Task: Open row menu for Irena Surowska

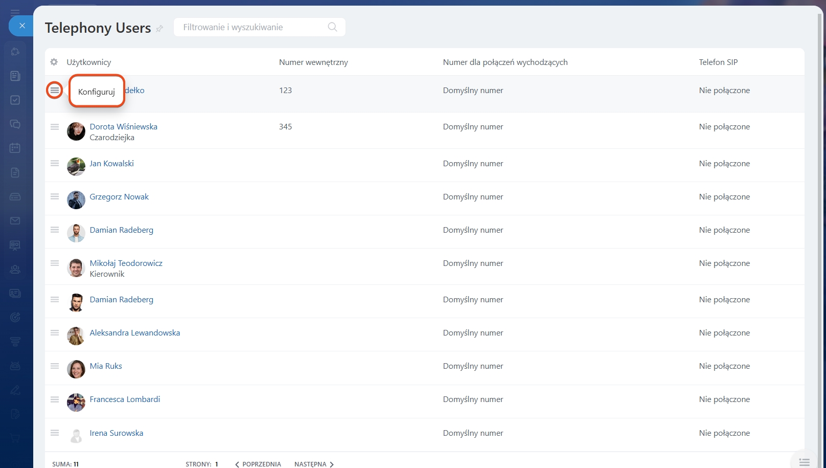Action: (x=55, y=433)
